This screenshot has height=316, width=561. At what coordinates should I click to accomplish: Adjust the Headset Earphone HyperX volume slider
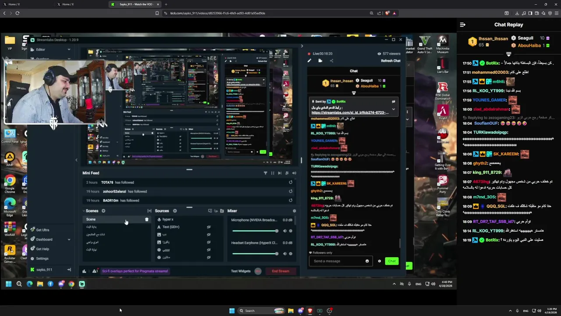pos(255,254)
